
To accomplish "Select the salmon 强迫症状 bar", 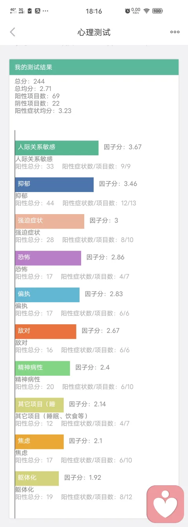I will point(50,221).
